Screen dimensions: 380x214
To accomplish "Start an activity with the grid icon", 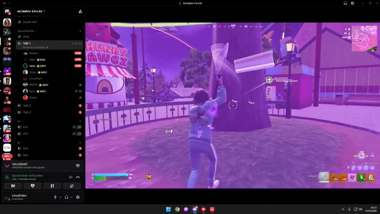I will tap(53, 186).
